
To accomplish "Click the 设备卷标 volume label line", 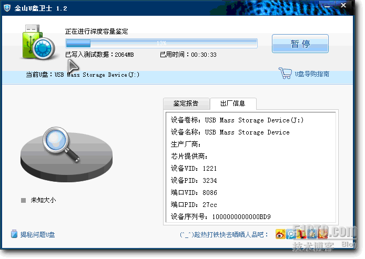I will pyautogui.click(x=237, y=120).
